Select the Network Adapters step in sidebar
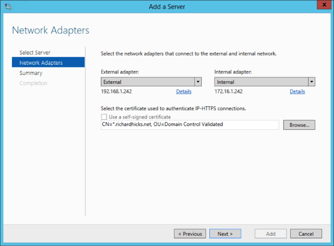 coord(41,63)
